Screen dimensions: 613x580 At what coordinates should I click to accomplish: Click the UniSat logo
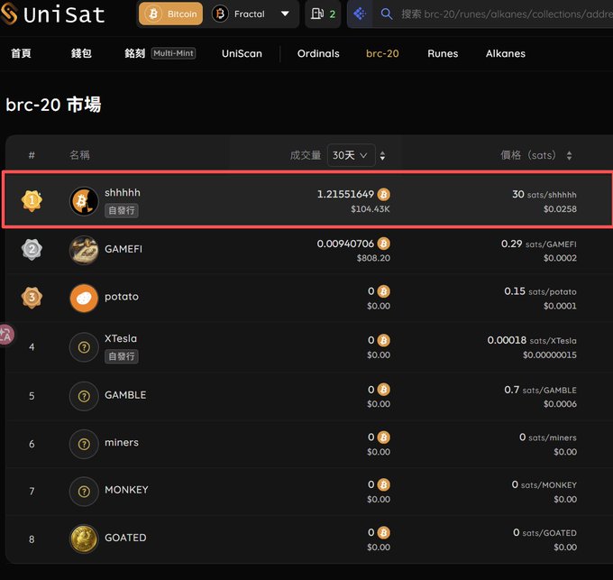click(52, 14)
